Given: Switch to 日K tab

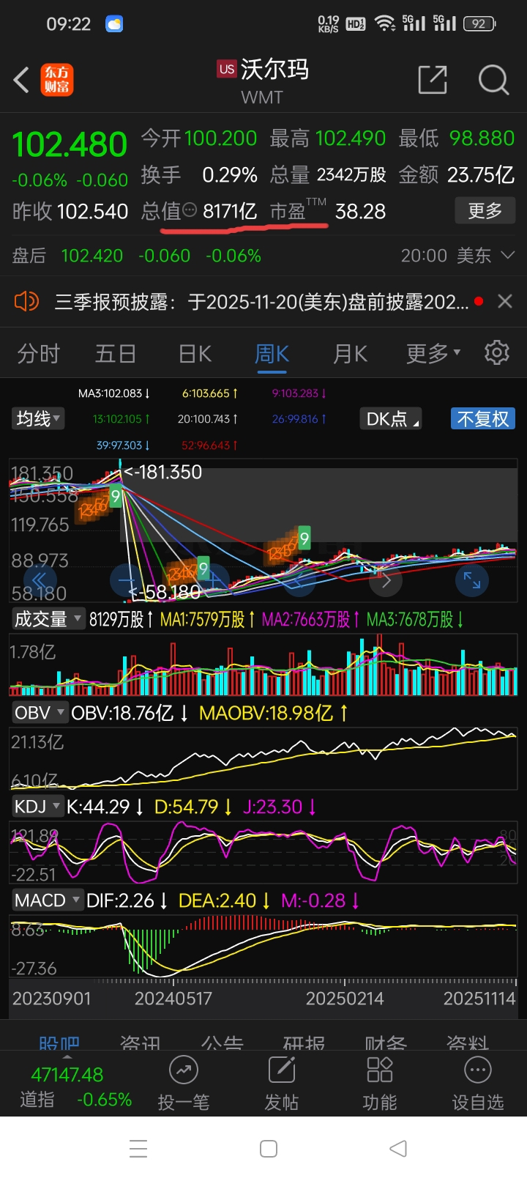Looking at the screenshot, I should point(195,354).
